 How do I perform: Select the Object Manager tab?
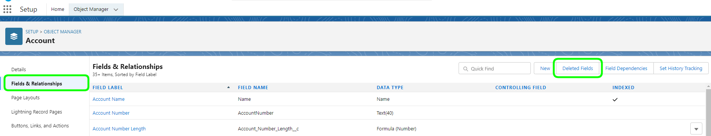point(91,9)
